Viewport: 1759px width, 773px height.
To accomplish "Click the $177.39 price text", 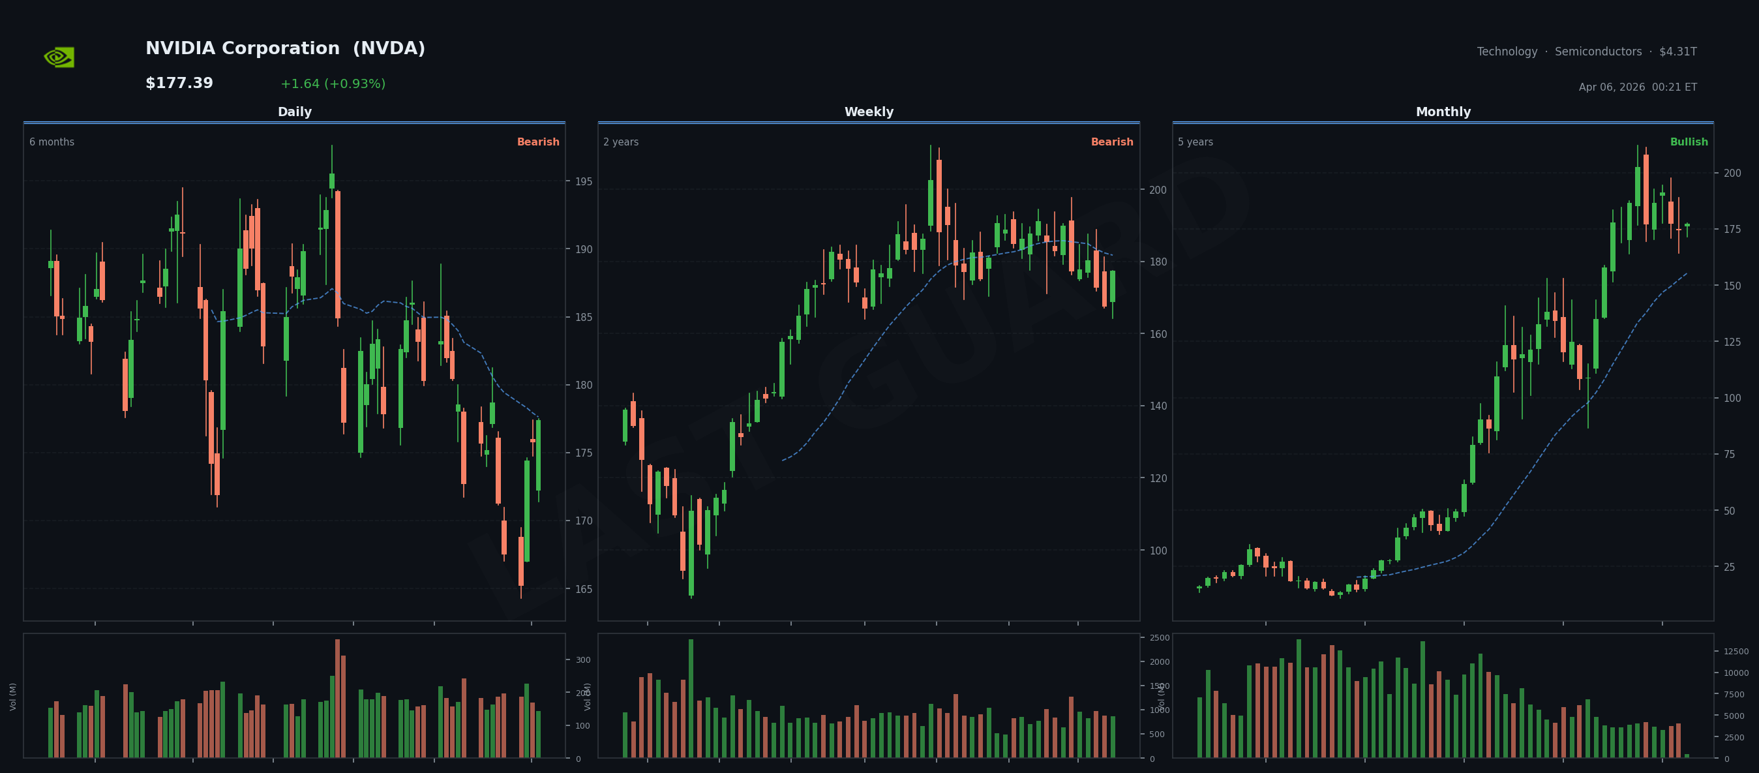I will pos(179,83).
